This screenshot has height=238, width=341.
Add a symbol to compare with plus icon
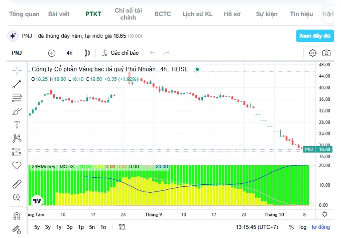(52, 53)
